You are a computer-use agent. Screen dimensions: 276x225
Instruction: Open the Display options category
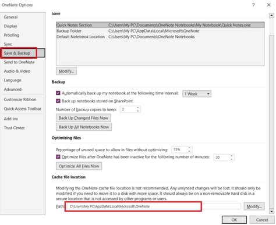10,26
